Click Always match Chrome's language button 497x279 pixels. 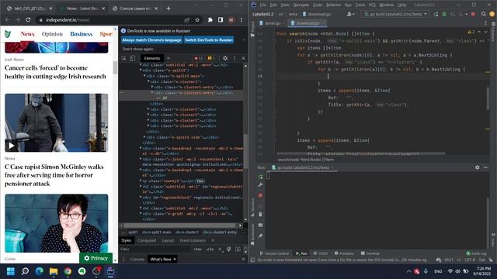(151, 40)
